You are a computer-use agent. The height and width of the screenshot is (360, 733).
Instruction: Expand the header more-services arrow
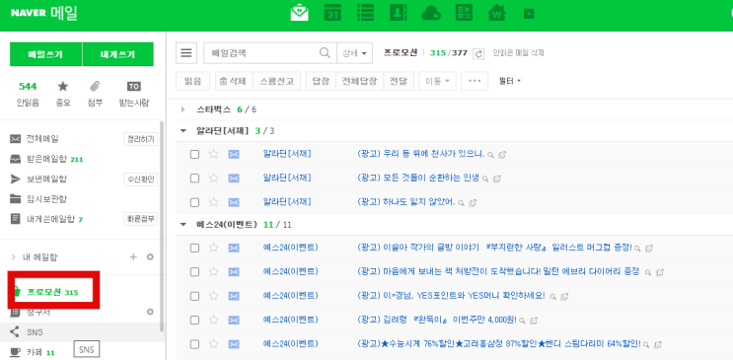(x=529, y=14)
